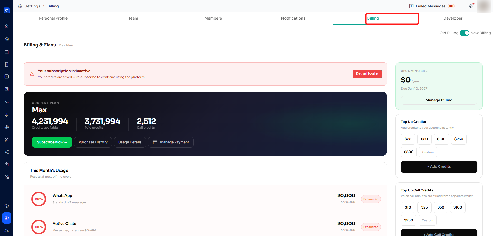The height and width of the screenshot is (236, 493).
Task: Select the $500 credit top-up amount
Action: (409, 152)
